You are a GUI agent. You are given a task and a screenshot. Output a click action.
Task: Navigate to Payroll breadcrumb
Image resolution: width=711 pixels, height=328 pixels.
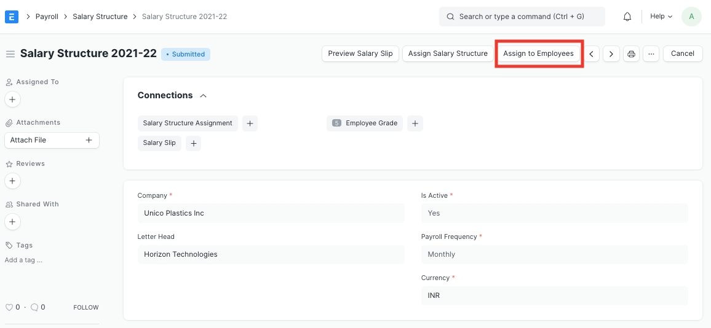47,17
